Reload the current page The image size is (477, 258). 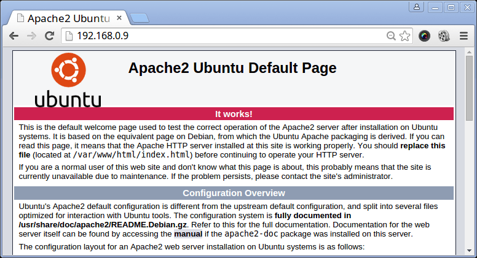coord(49,36)
